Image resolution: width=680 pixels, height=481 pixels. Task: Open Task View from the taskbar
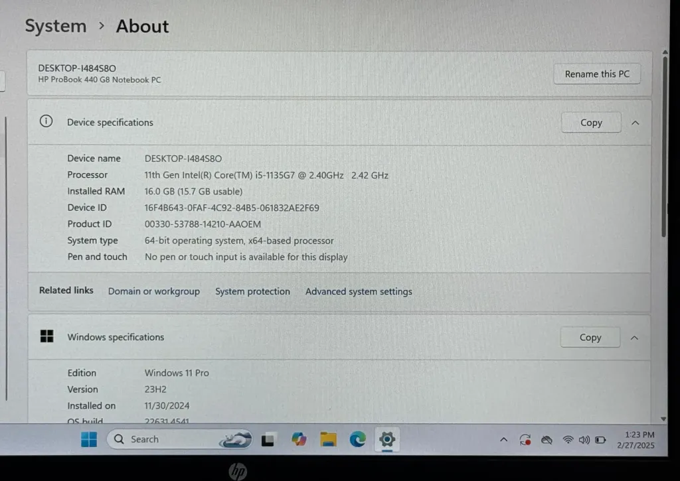point(268,440)
